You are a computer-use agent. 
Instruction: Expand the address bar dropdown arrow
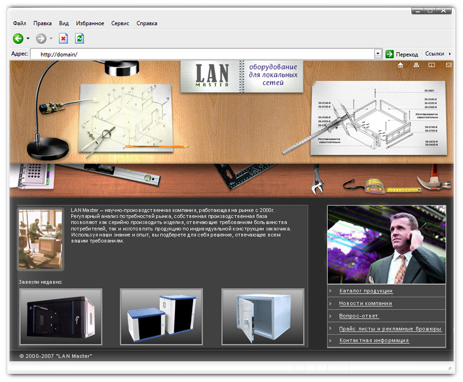(378, 54)
